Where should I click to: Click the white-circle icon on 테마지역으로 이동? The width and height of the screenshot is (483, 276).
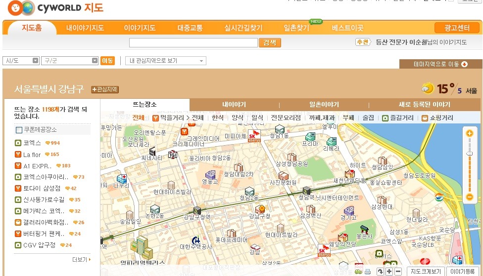tap(464, 64)
